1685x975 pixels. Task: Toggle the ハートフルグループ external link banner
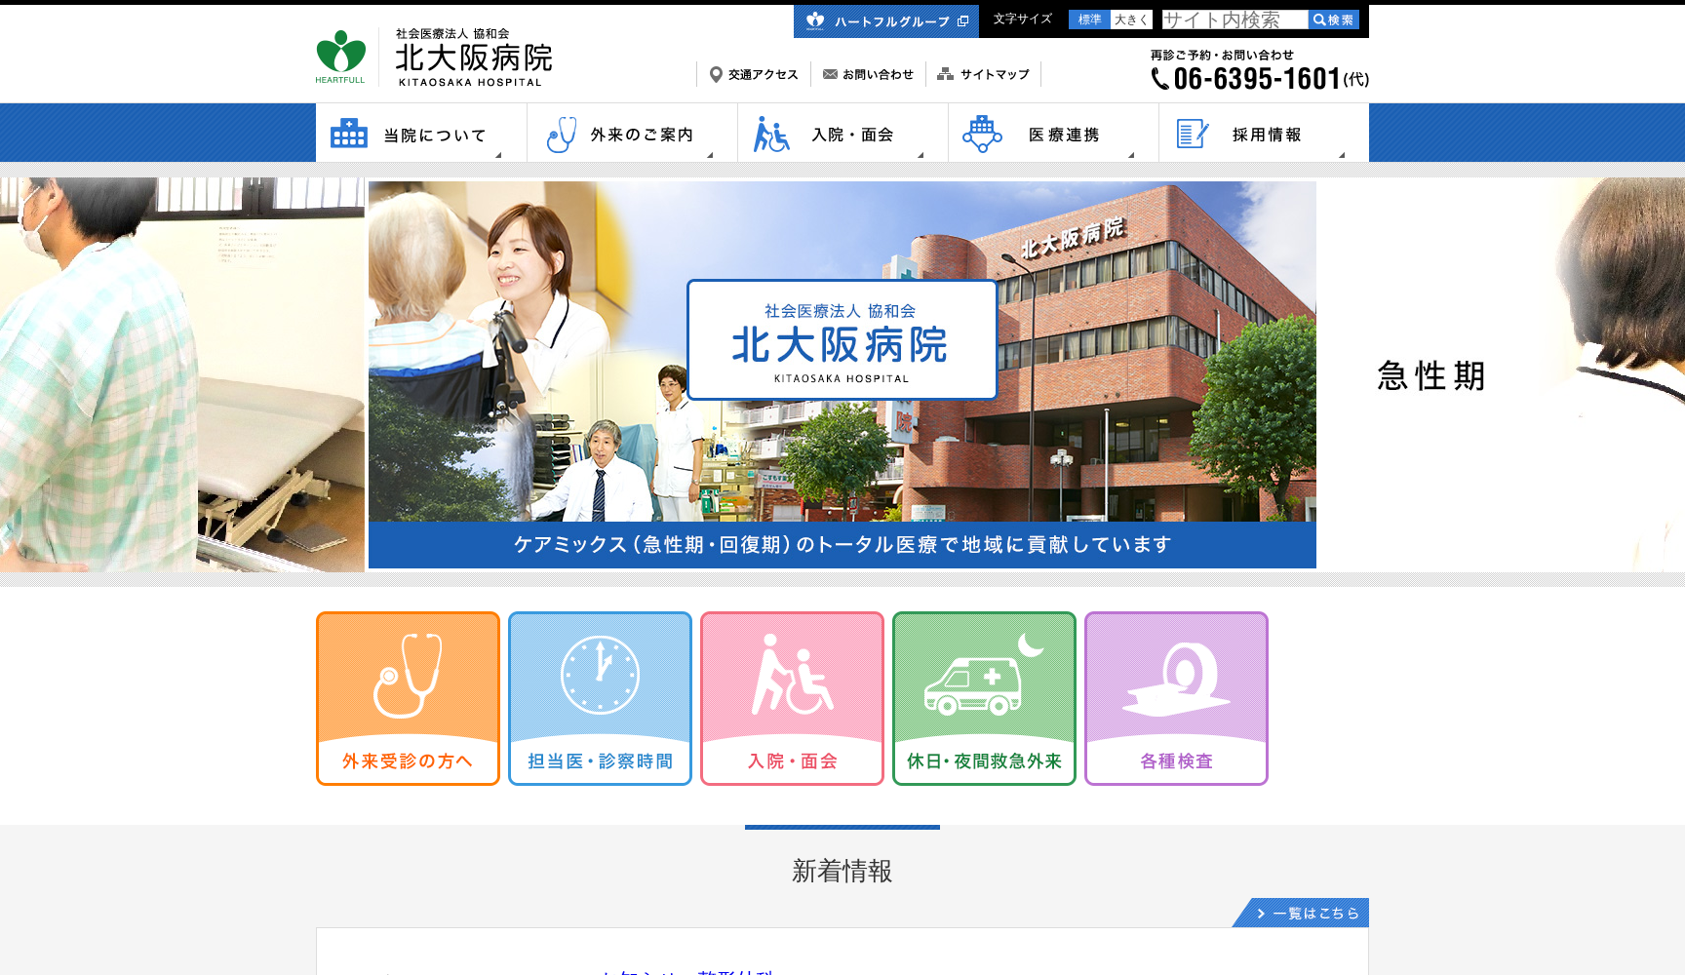885,21
